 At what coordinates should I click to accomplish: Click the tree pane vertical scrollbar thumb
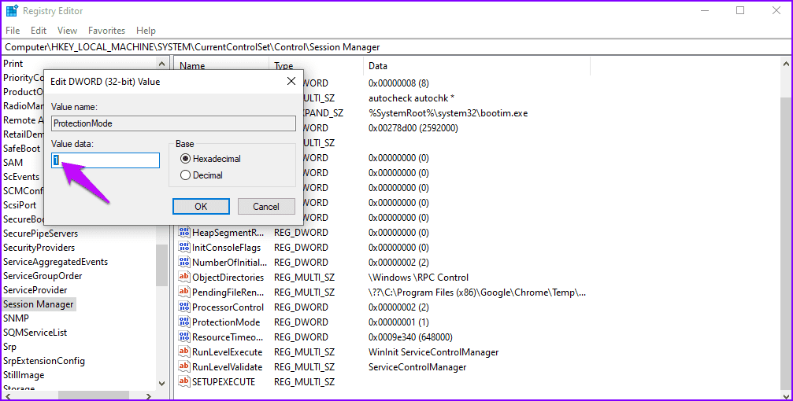[x=162, y=266]
